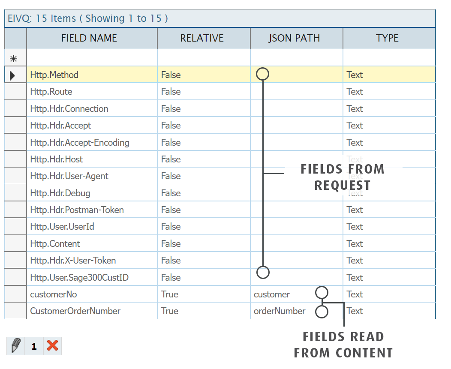
Task: Select the Http.Method field name cell
Action: coord(54,75)
